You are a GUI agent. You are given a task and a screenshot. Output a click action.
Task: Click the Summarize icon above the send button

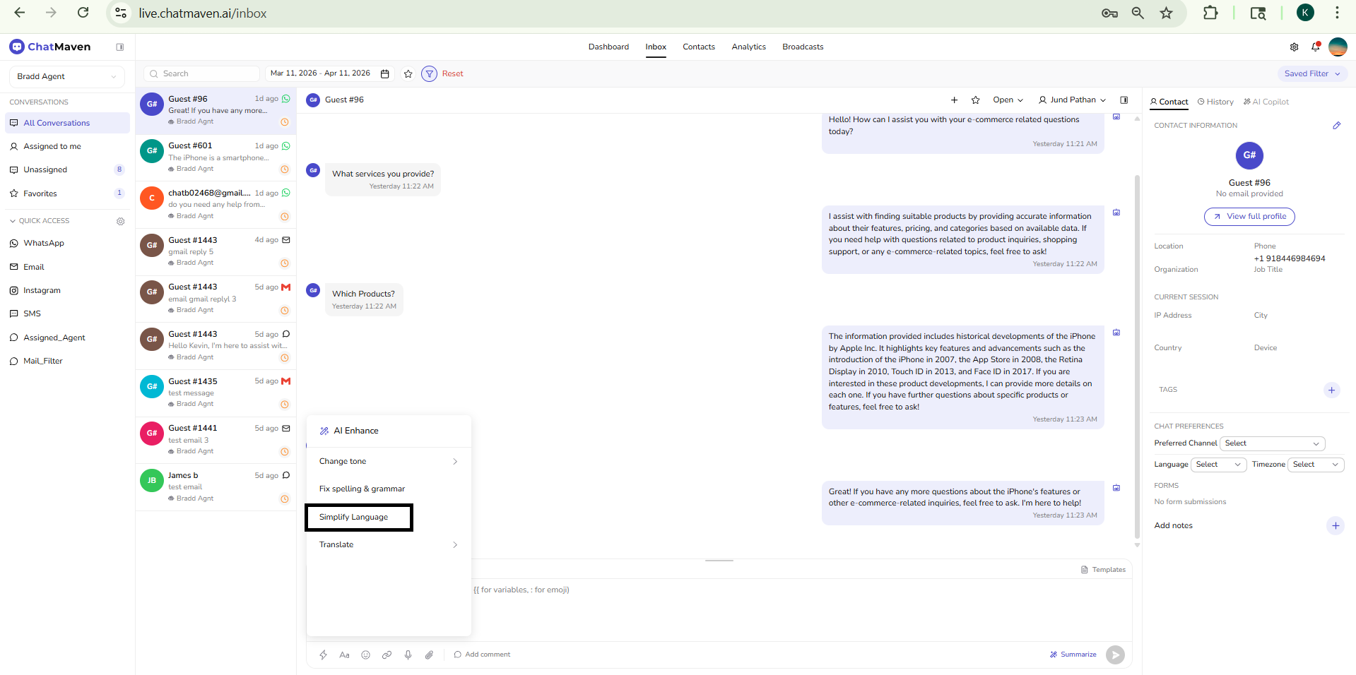point(1054,655)
